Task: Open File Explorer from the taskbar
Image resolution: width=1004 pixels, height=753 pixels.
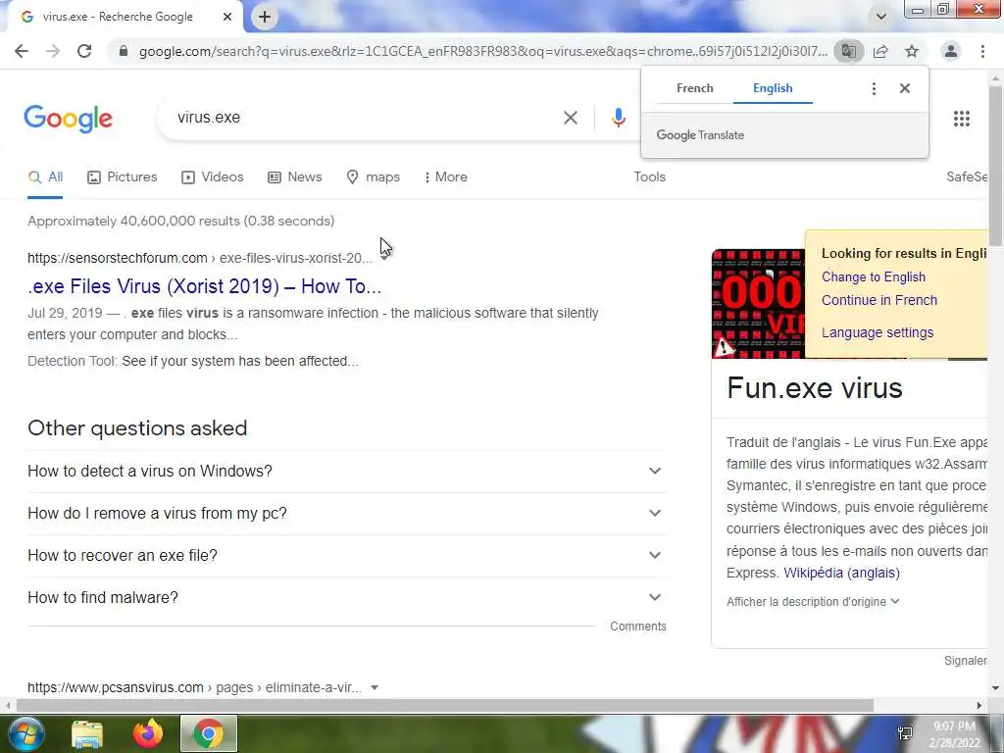Action: click(87, 734)
